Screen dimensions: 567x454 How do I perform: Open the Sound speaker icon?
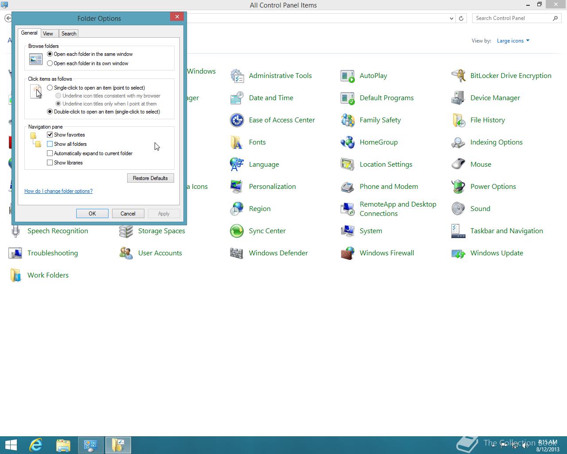pyautogui.click(x=458, y=209)
